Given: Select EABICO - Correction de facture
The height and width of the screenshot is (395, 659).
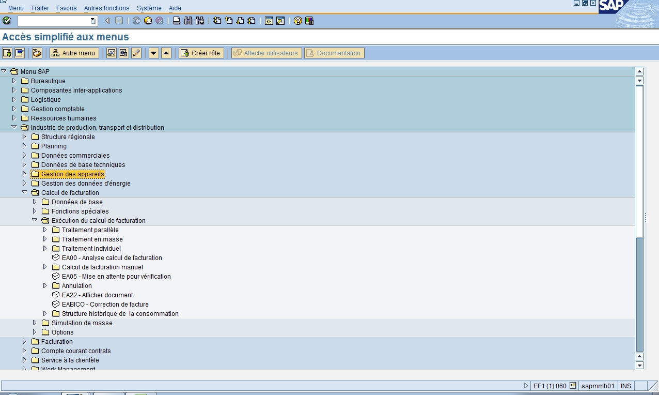Looking at the screenshot, I should 105,304.
